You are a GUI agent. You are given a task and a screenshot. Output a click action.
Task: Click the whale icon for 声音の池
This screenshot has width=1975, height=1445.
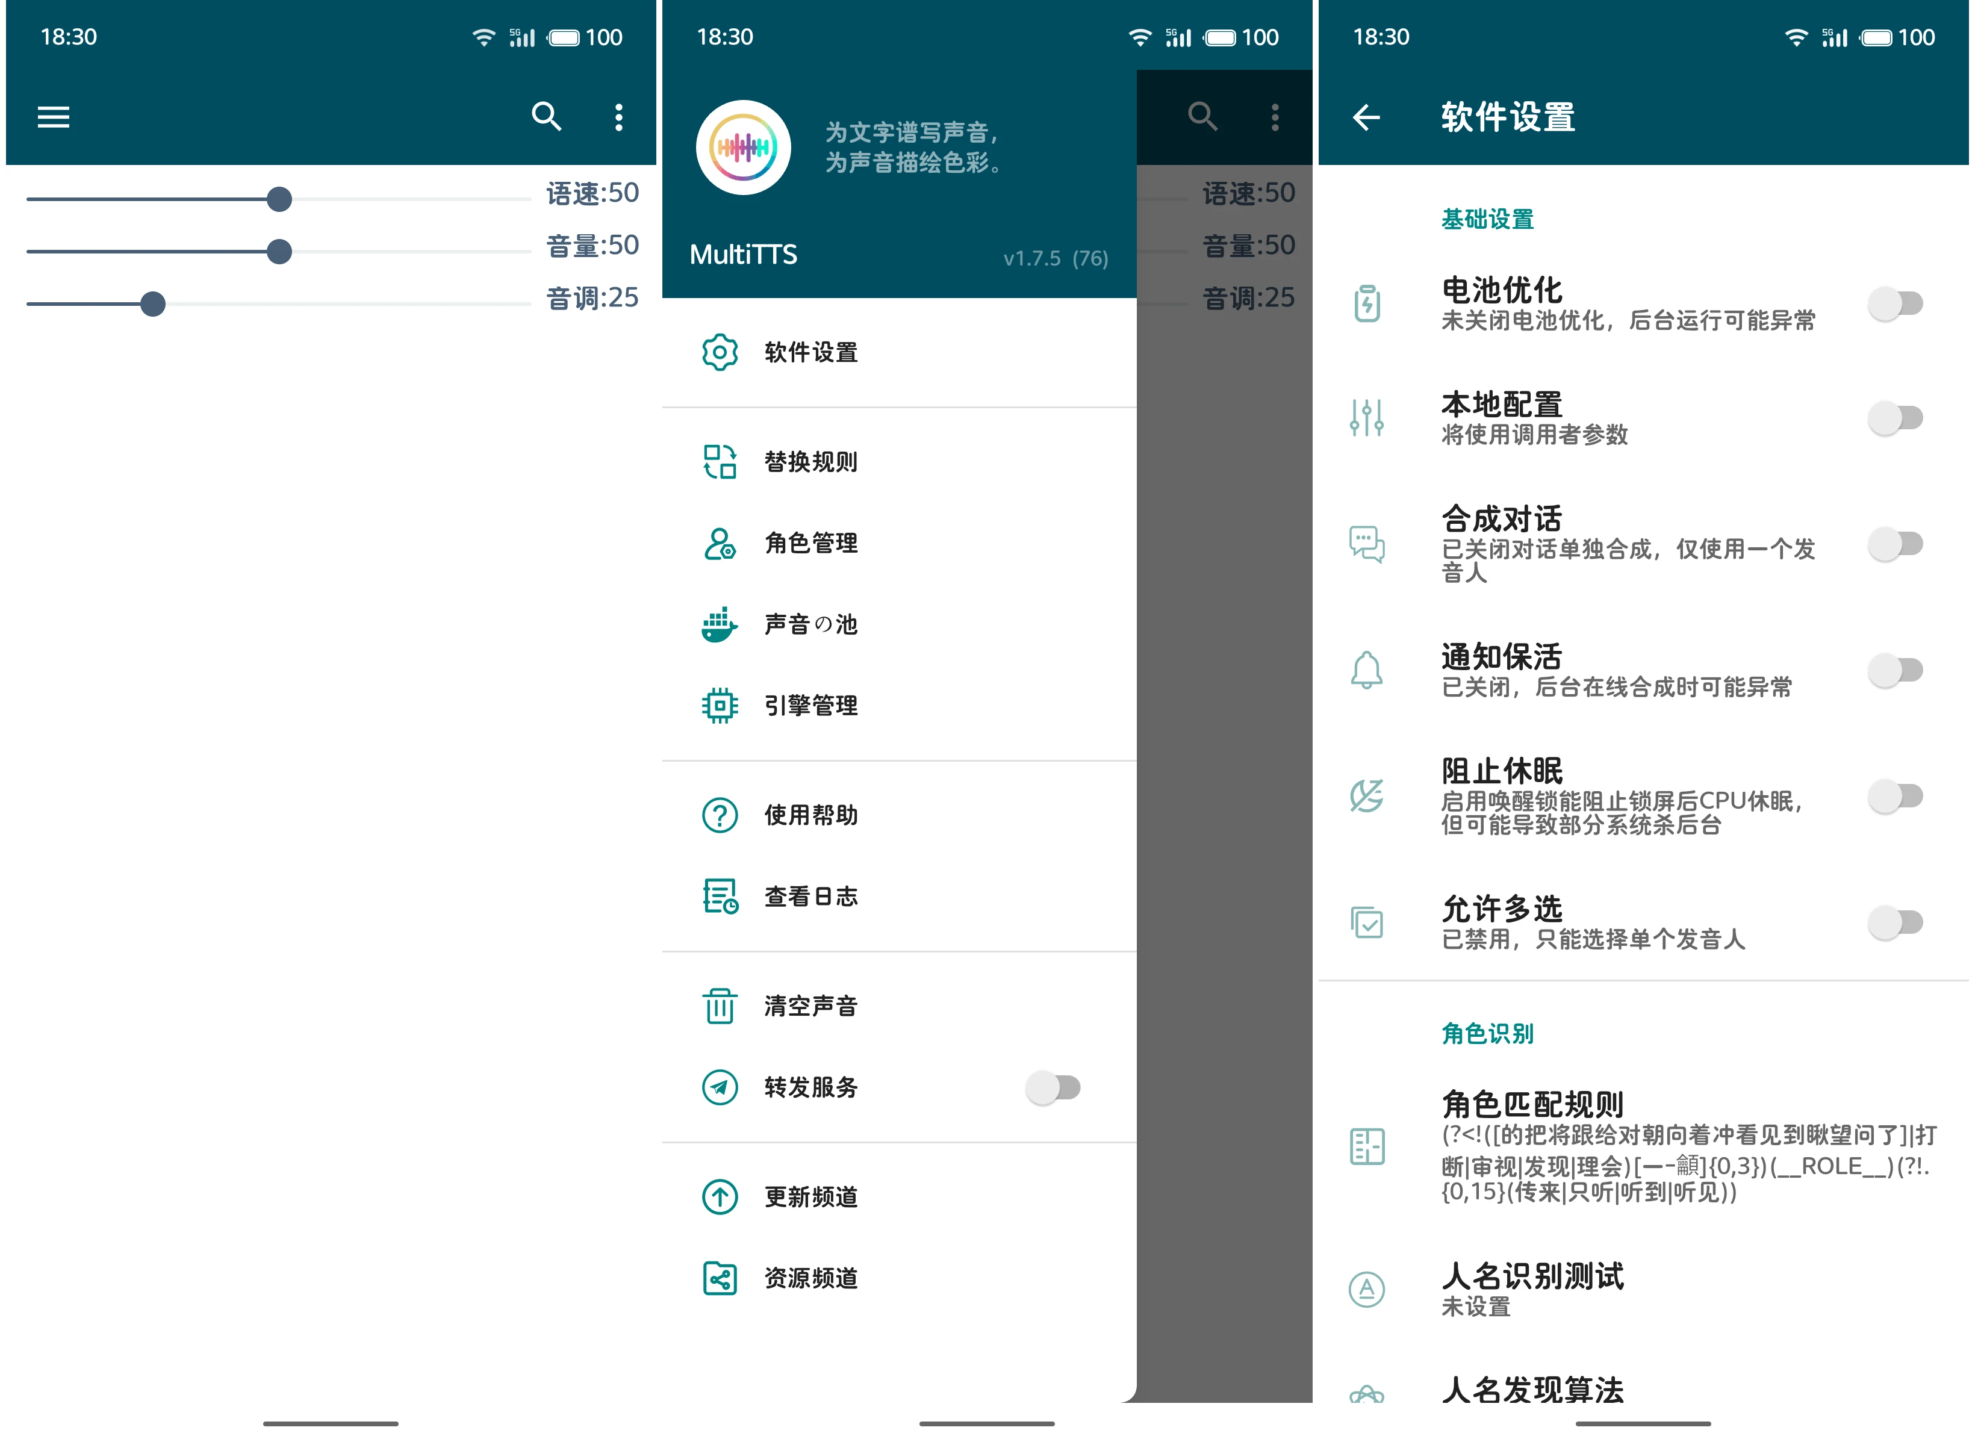pyautogui.click(x=720, y=624)
